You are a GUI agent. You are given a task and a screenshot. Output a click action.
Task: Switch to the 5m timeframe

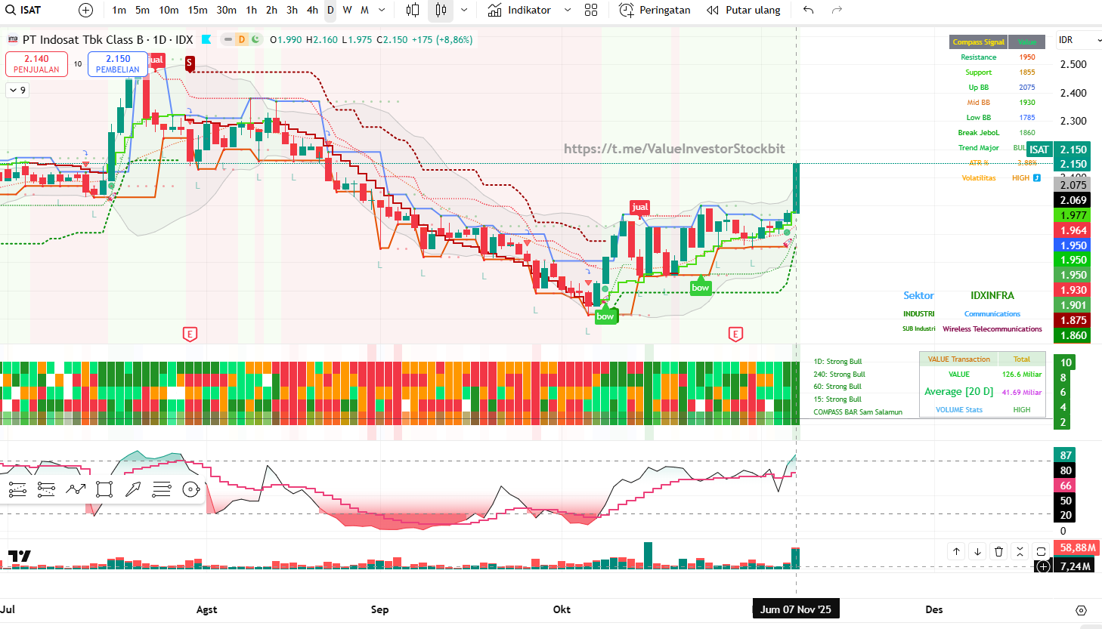(x=143, y=10)
